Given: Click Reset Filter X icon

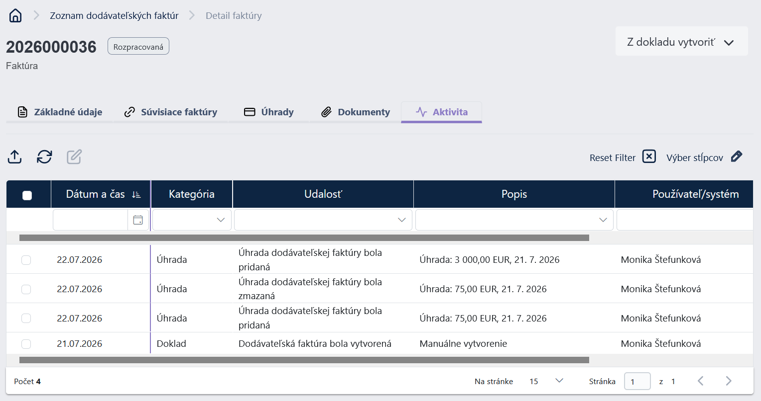Looking at the screenshot, I should tap(649, 157).
